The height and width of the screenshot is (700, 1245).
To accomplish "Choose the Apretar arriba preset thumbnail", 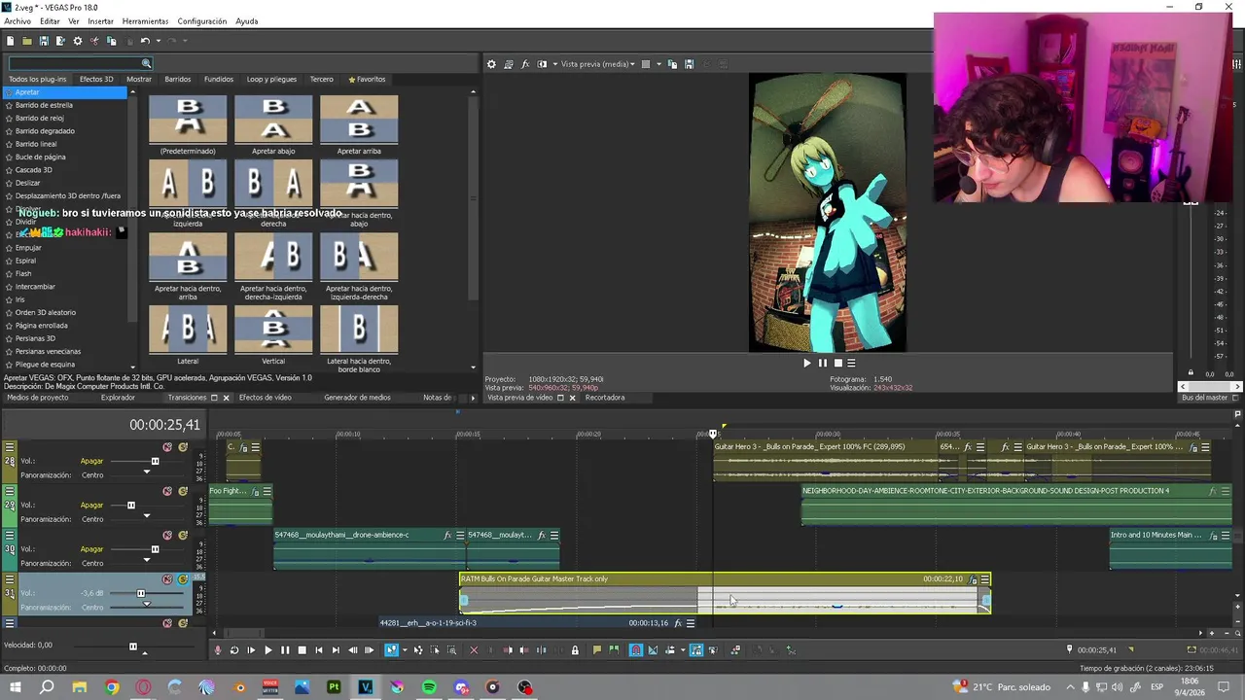I will pos(359,119).
